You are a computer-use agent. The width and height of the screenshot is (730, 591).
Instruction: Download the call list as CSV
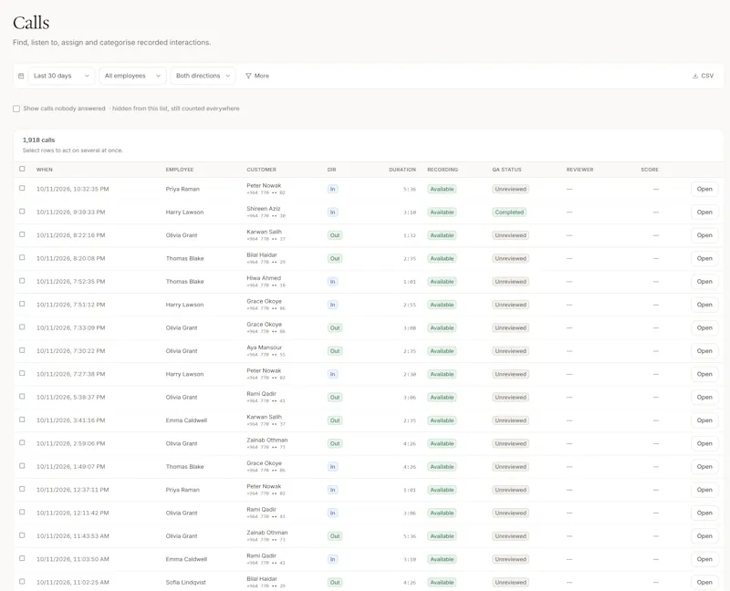coord(703,76)
